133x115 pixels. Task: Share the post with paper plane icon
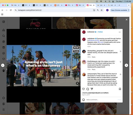[92, 89]
